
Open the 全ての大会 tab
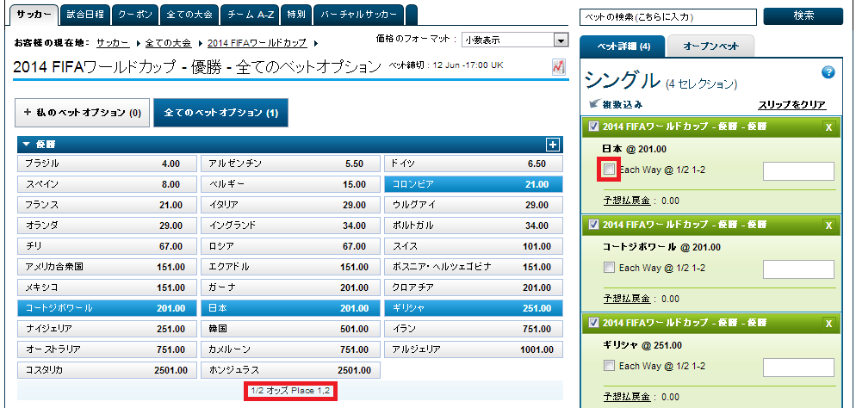[x=190, y=15]
